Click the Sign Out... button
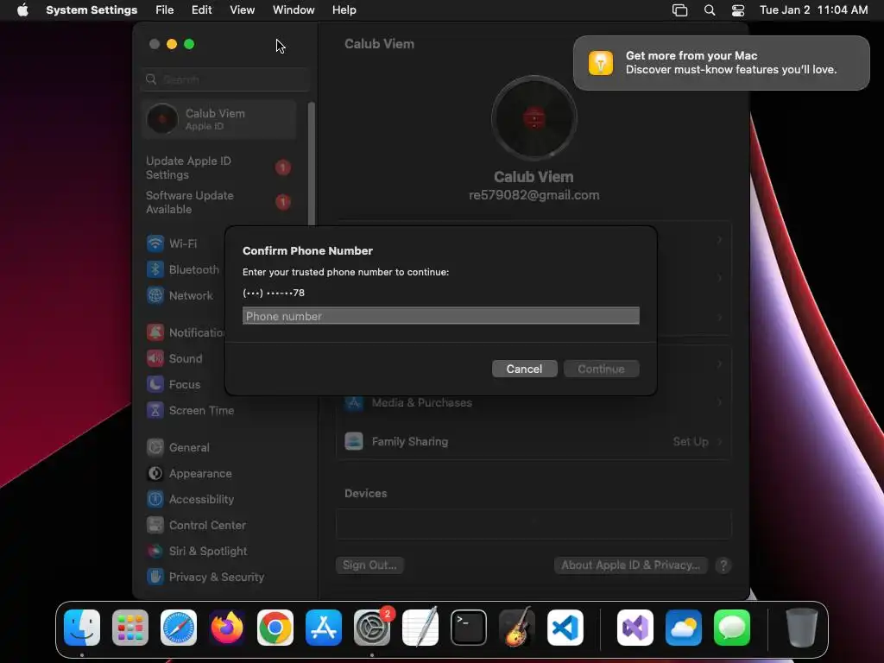Image resolution: width=884 pixels, height=663 pixels. [x=369, y=565]
